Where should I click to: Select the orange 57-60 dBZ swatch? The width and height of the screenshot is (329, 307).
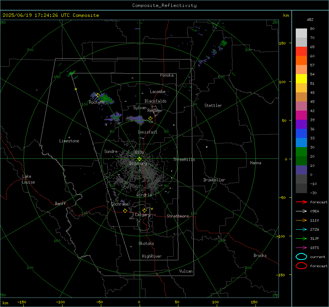(301, 61)
